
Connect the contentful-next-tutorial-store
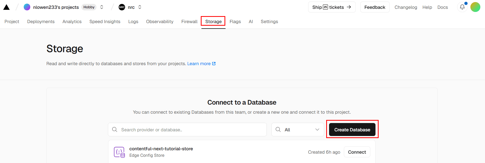[357, 152]
